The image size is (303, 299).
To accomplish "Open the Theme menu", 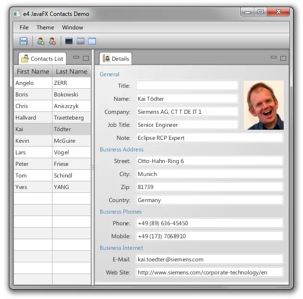I will click(x=45, y=27).
